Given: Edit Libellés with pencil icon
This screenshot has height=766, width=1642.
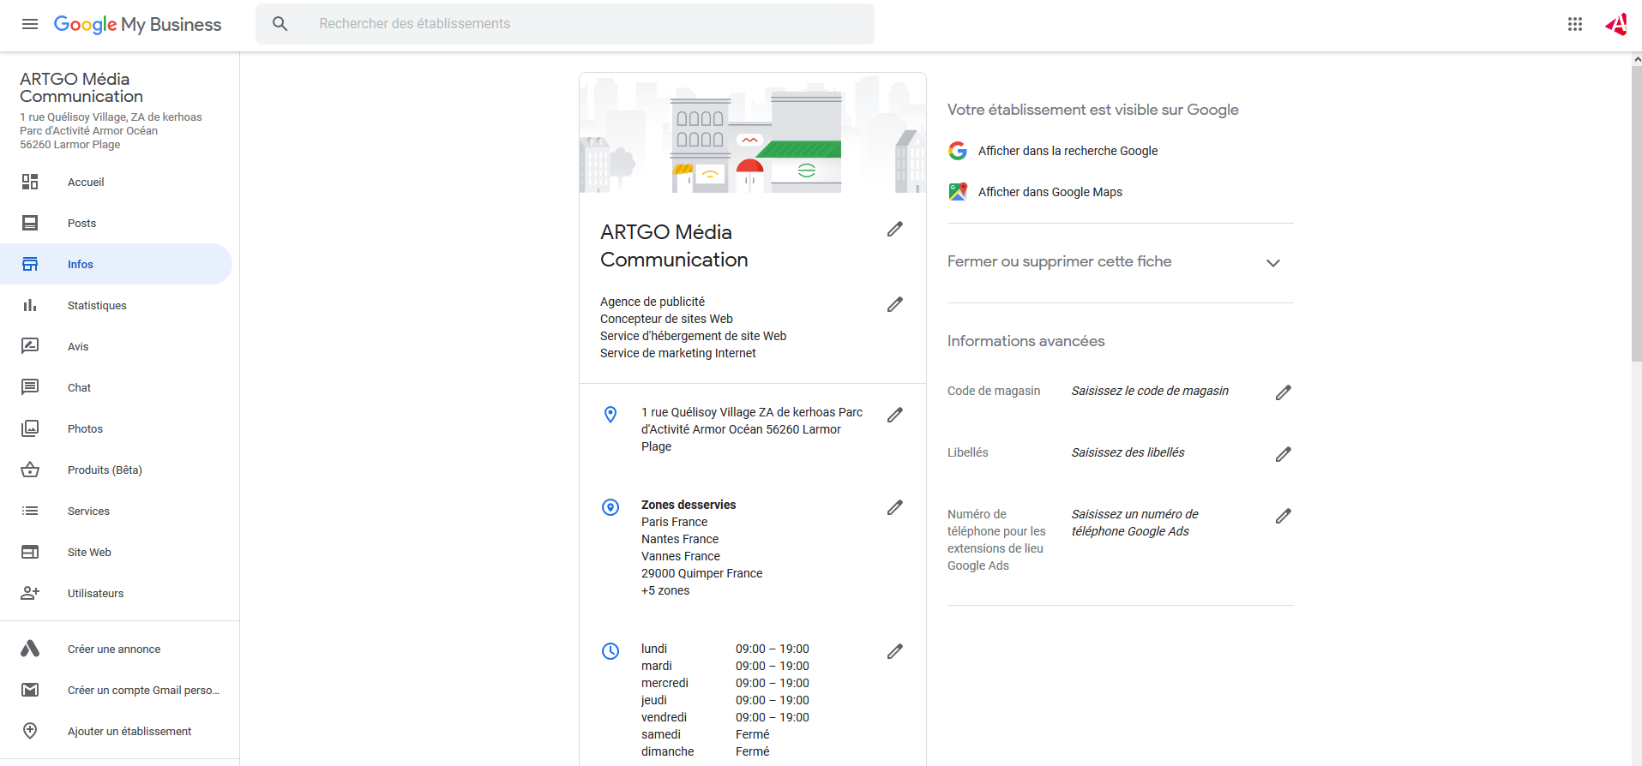Looking at the screenshot, I should [1284, 454].
